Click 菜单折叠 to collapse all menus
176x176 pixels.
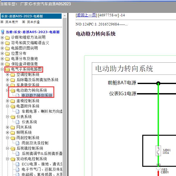(x=33, y=22)
